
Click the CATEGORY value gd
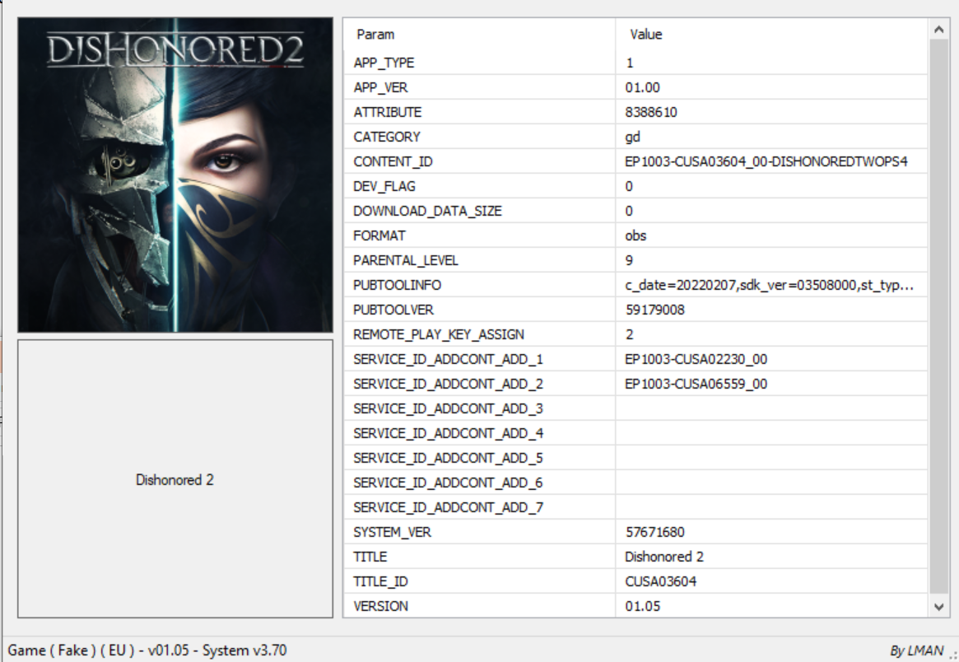tap(632, 137)
